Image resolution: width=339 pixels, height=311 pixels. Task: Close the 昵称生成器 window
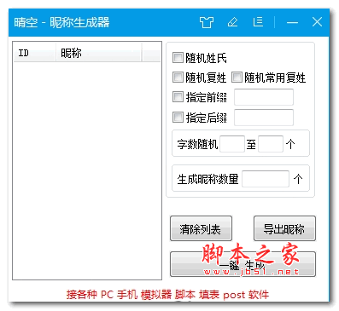pos(317,22)
